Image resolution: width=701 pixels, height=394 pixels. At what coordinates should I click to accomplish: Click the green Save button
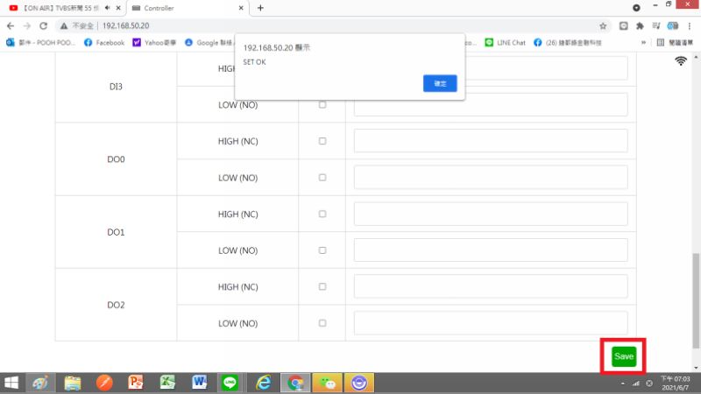click(x=624, y=356)
